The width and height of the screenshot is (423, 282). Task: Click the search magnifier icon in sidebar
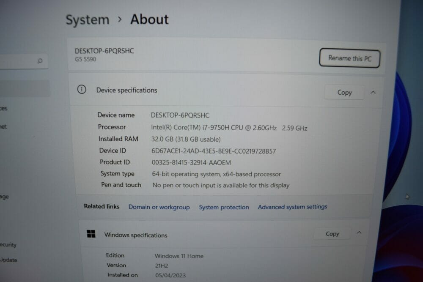point(40,61)
